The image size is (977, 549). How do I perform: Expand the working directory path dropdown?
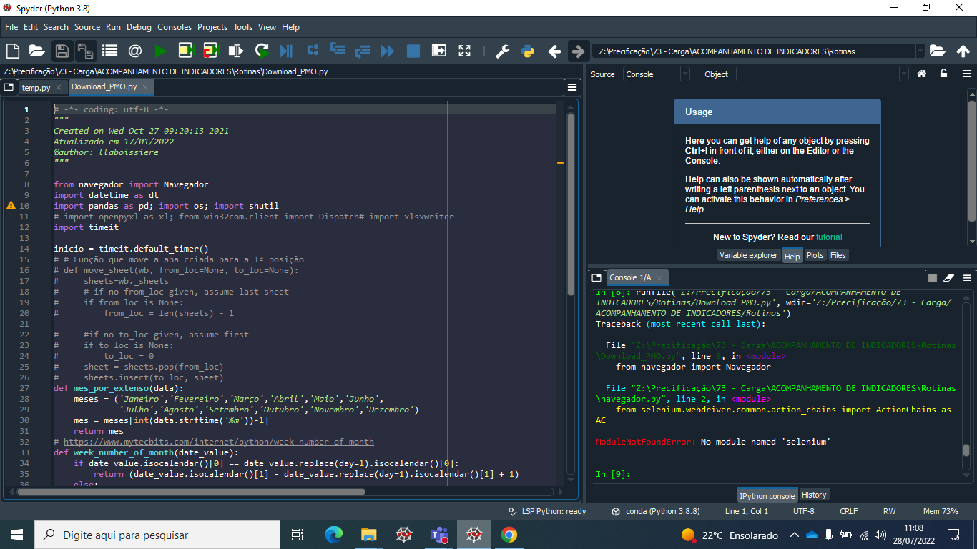click(x=920, y=51)
